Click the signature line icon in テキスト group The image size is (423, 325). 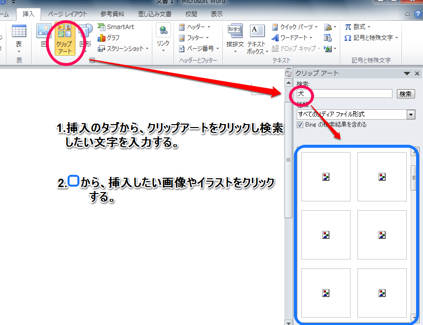coord(328,27)
